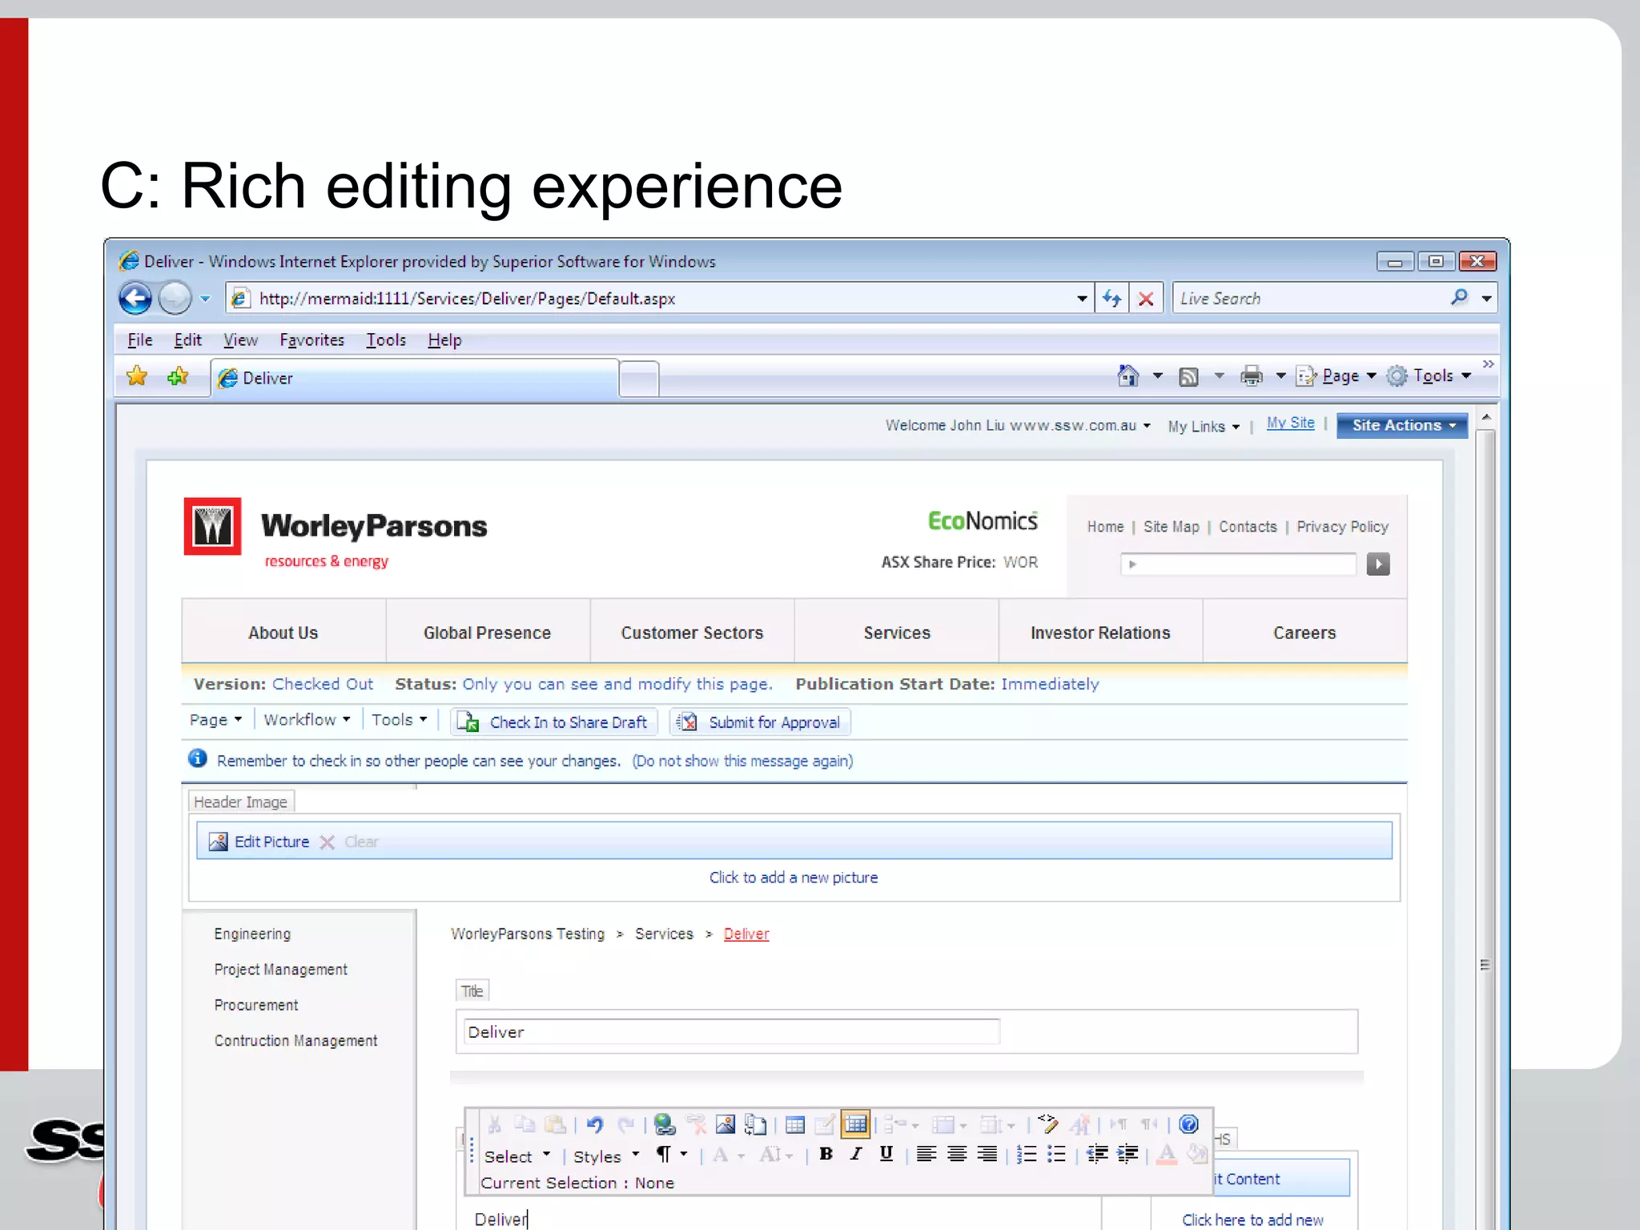Click the Favorites Center star icon

pos(137,376)
